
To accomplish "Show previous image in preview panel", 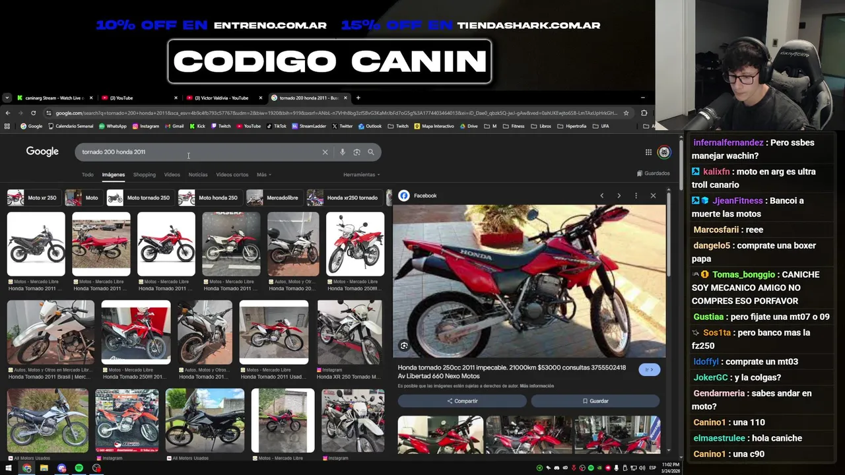I will coord(601,196).
